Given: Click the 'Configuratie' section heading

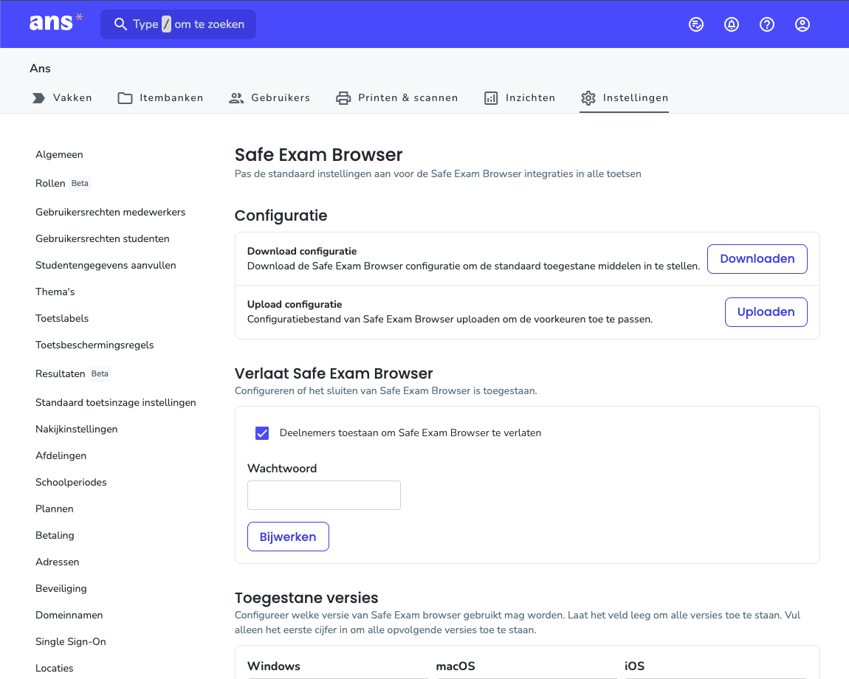Looking at the screenshot, I should [281, 216].
